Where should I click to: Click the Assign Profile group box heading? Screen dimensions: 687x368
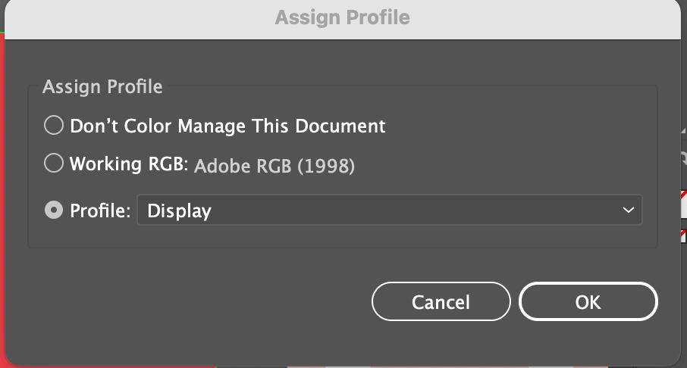click(x=102, y=86)
